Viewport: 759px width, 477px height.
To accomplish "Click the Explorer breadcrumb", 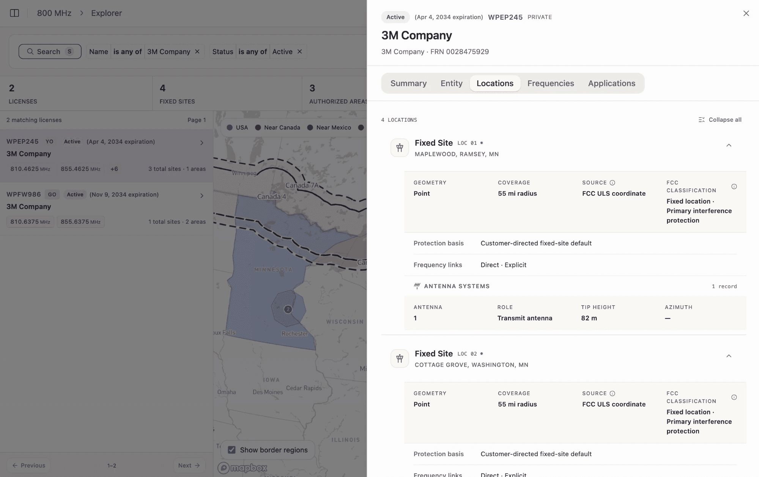I will point(106,13).
